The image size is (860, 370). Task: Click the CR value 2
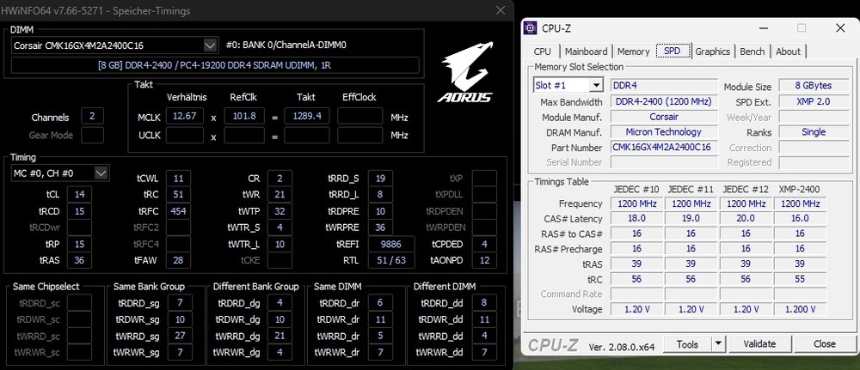[279, 178]
